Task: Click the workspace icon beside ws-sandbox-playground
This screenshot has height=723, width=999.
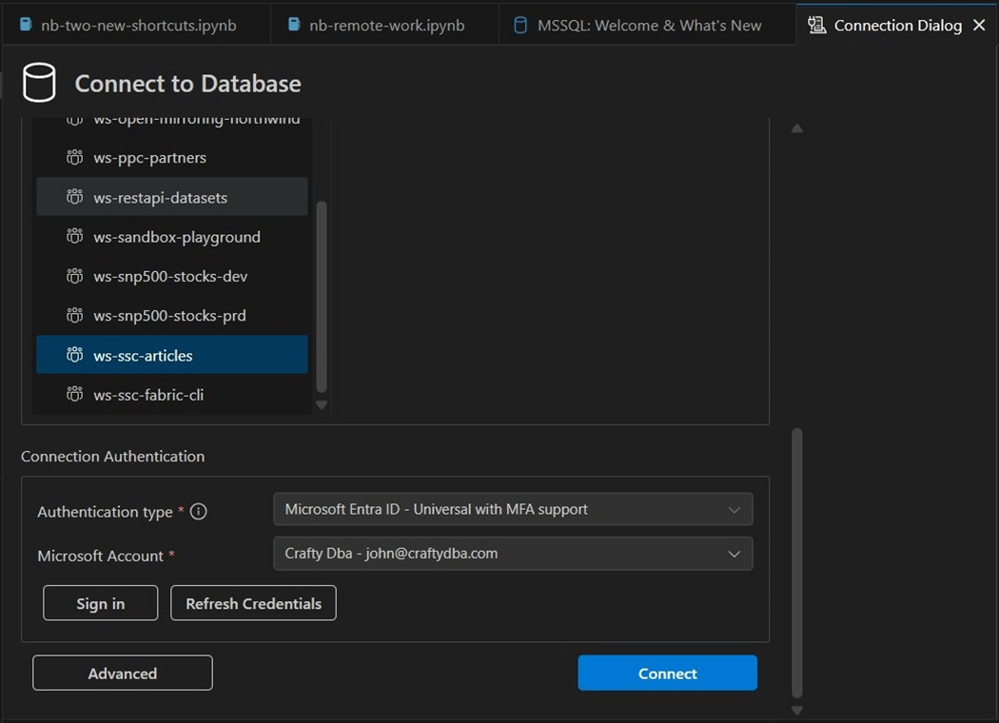Action: [74, 237]
